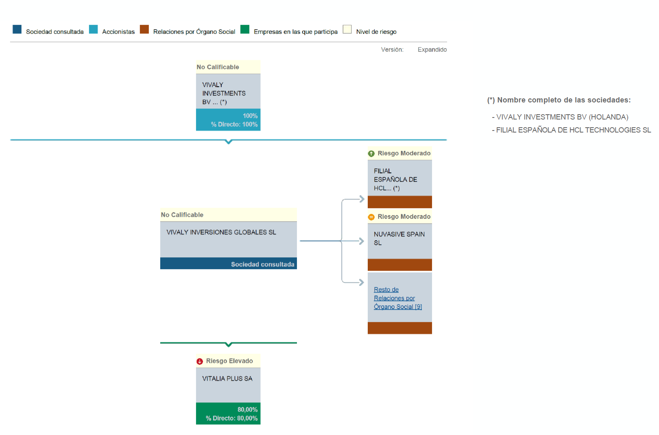
Task: Click the arrow connector leading to Resto de Relaciones
Action: click(x=360, y=281)
